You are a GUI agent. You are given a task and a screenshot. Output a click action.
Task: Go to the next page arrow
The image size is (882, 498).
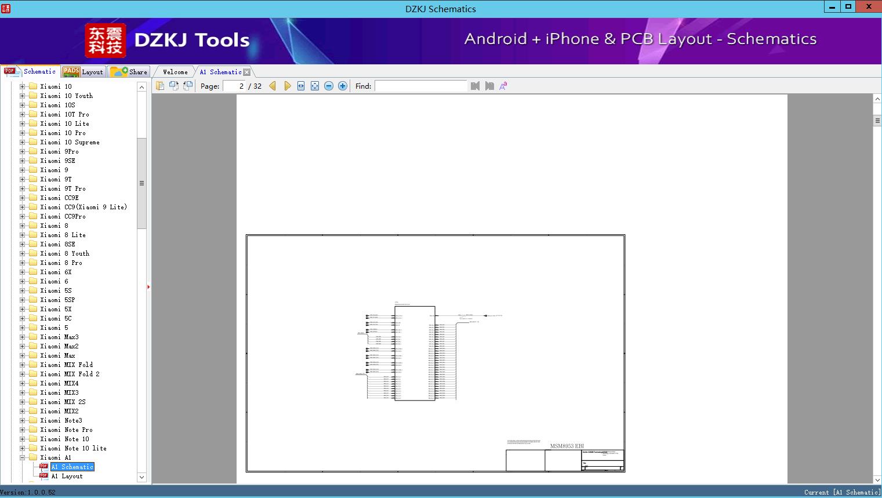[x=287, y=86]
